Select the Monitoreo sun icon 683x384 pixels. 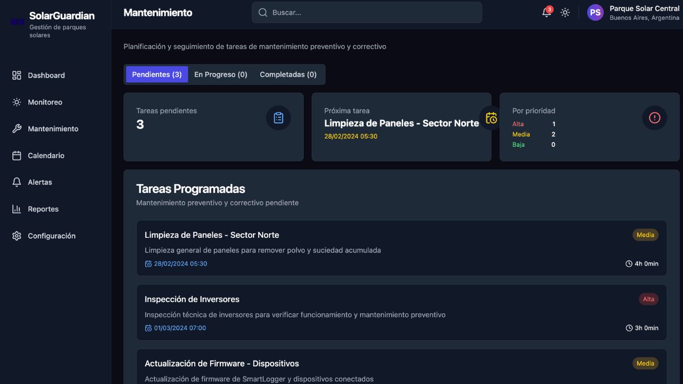tap(17, 102)
